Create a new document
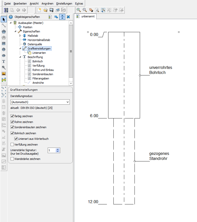197x222 pixels. pyautogui.click(x=39, y=10)
